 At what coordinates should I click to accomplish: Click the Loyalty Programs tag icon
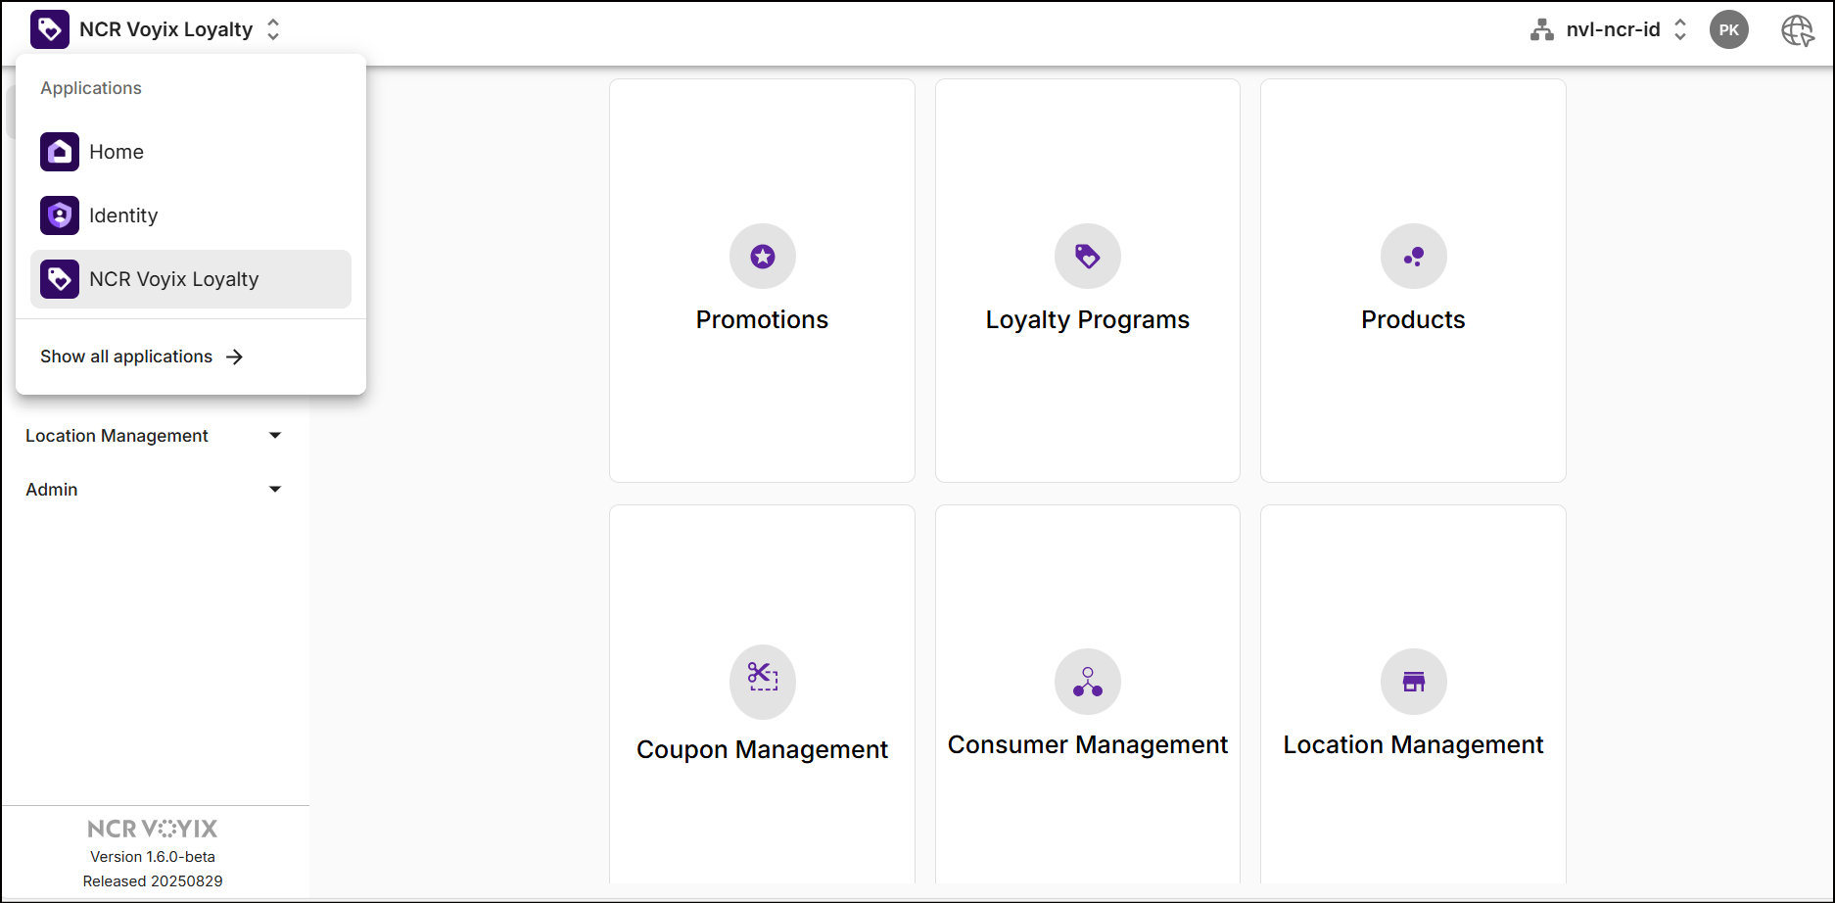click(1087, 257)
